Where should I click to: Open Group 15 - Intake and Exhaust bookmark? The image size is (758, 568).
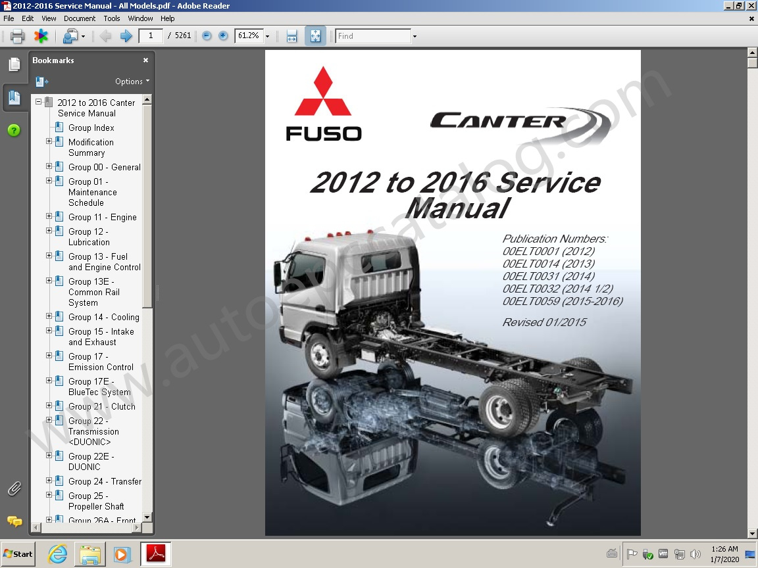(x=101, y=337)
